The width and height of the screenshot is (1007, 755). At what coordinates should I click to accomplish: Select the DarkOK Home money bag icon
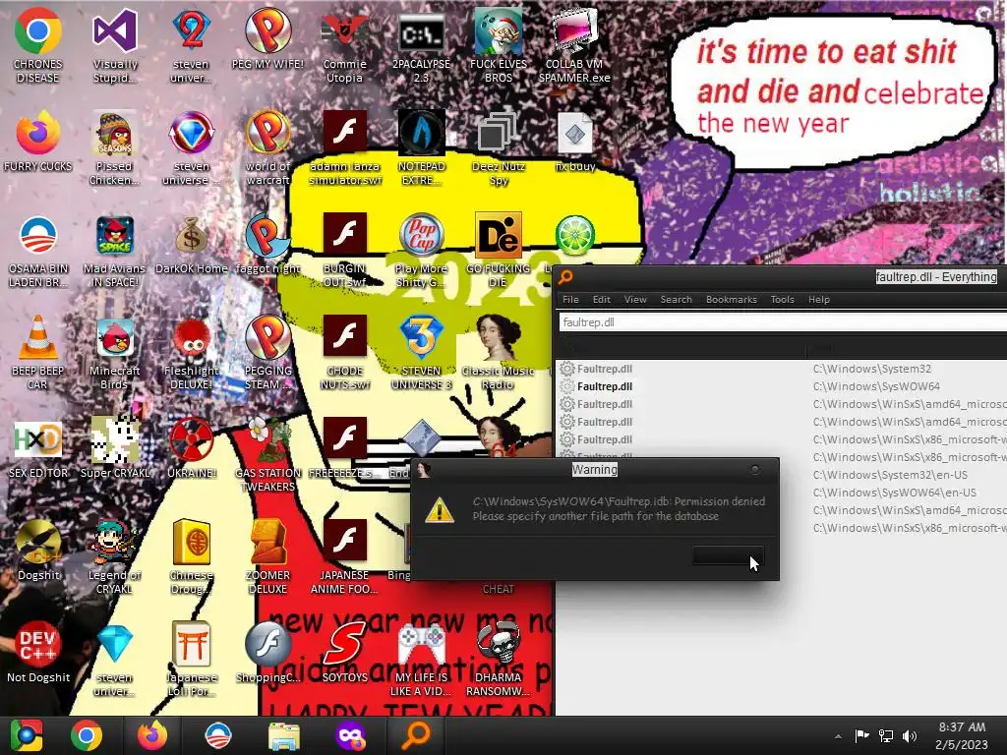(x=192, y=244)
